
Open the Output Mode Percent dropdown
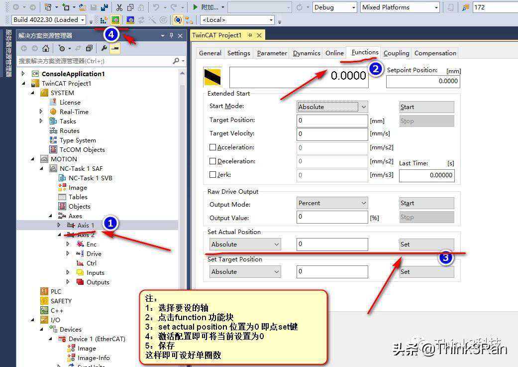[332, 203]
